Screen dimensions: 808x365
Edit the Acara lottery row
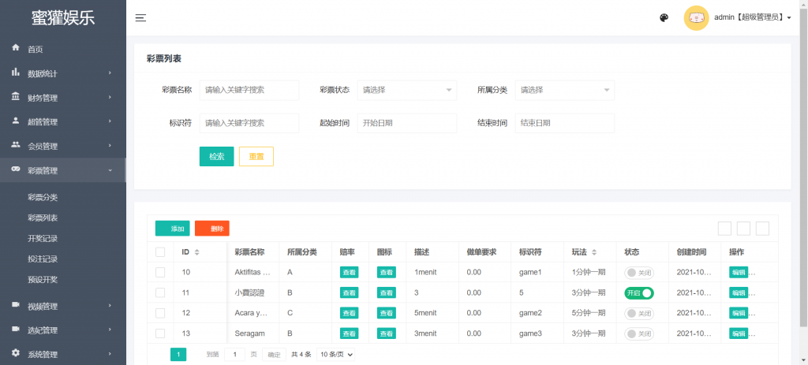pos(739,313)
